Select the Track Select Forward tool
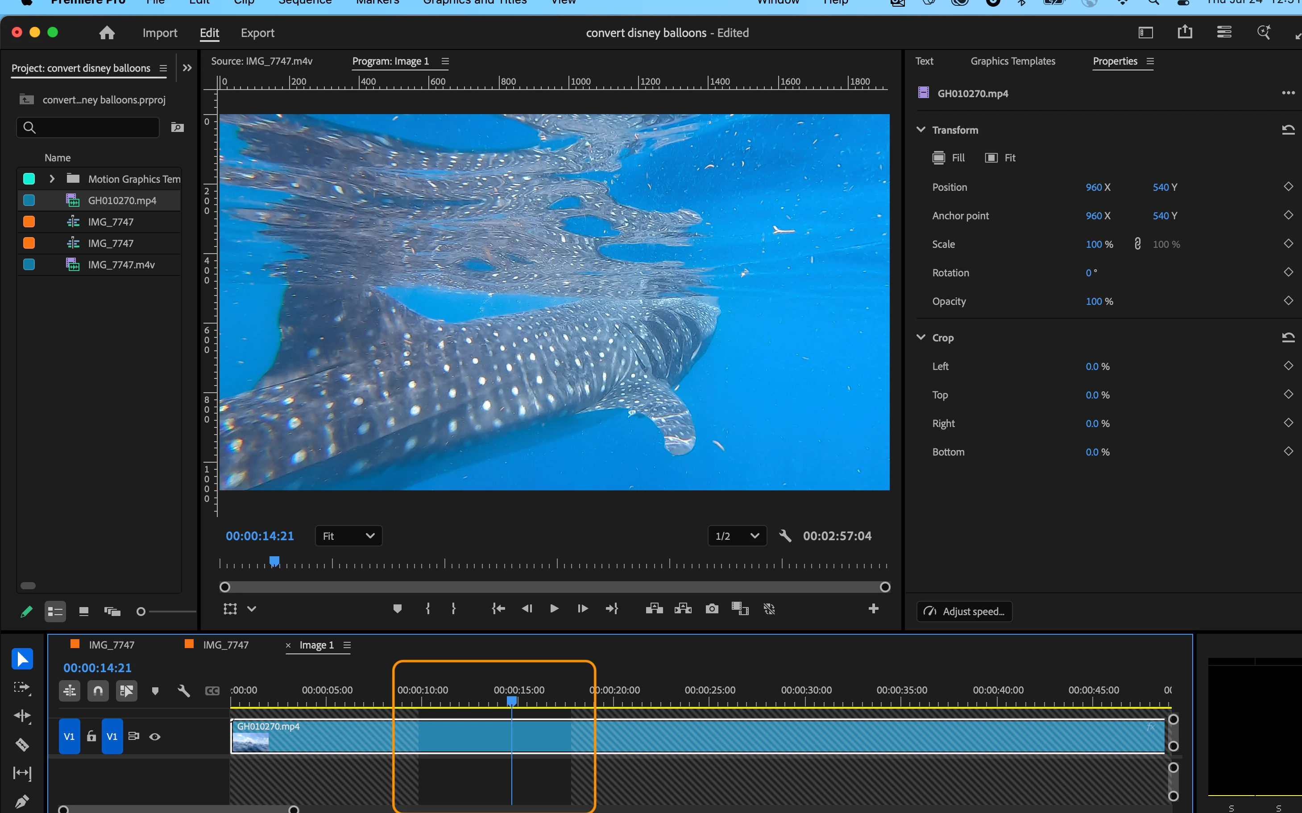 (22, 687)
